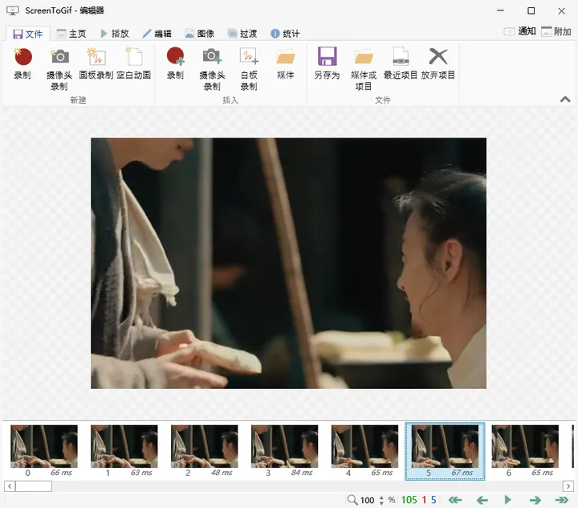578x508 pixels.
Task: Go to the previous frame
Action: tap(482, 500)
